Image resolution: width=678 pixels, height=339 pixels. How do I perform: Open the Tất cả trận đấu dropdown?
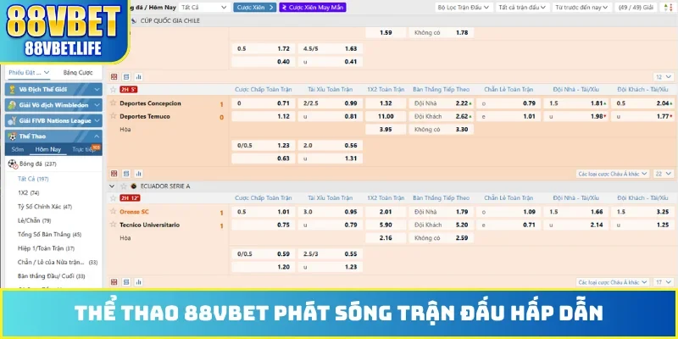click(523, 8)
